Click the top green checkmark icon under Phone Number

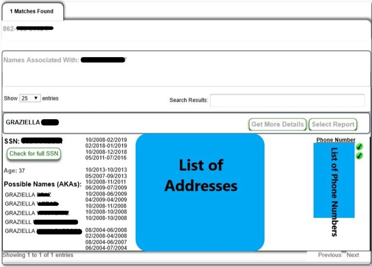359,147
